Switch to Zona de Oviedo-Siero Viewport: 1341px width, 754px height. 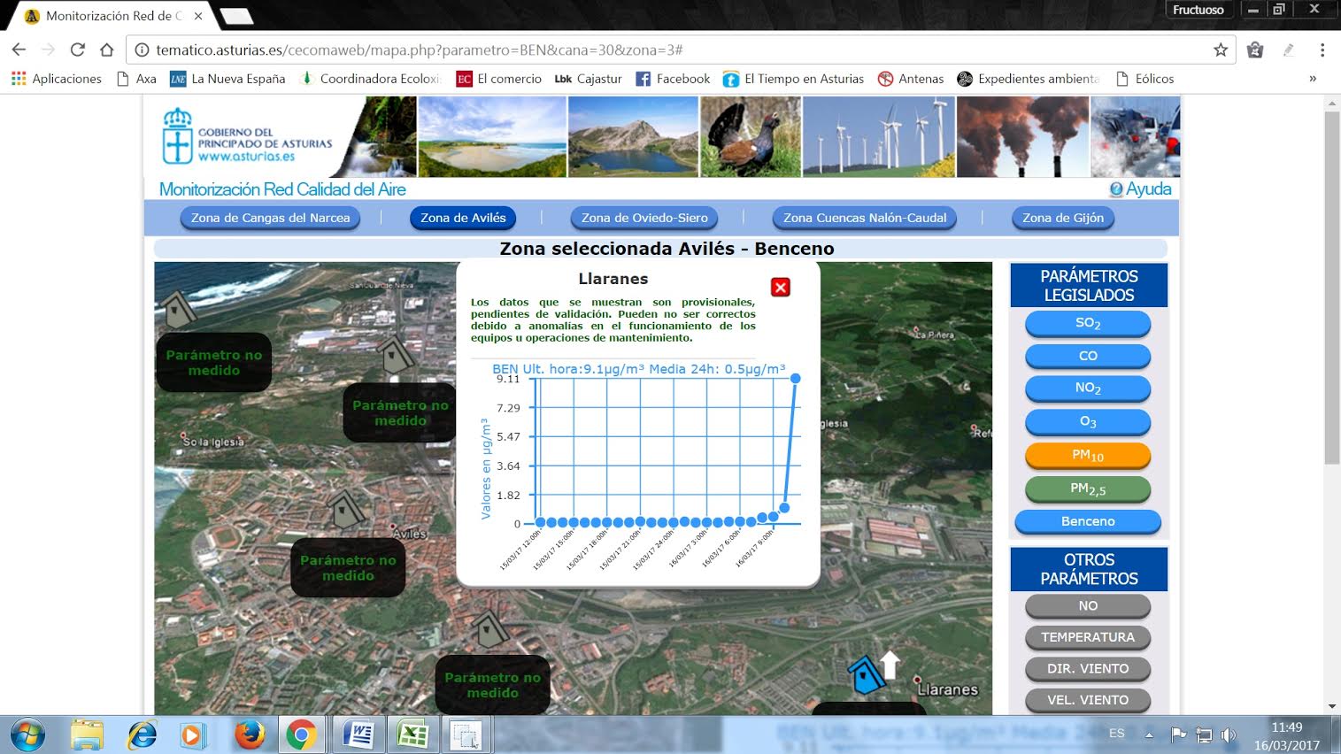(x=644, y=218)
